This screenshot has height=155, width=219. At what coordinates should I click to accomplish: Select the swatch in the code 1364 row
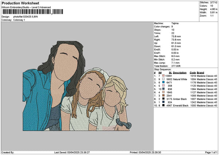tap(163, 89)
